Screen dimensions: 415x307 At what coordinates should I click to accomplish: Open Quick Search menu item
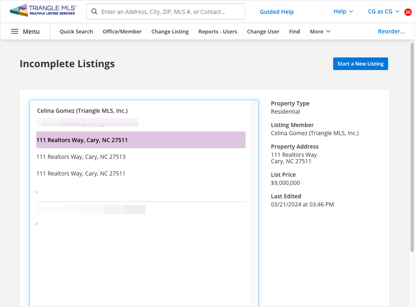point(76,31)
